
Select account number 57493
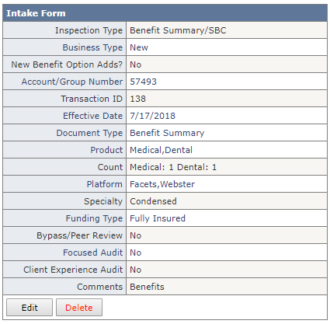tap(143, 82)
